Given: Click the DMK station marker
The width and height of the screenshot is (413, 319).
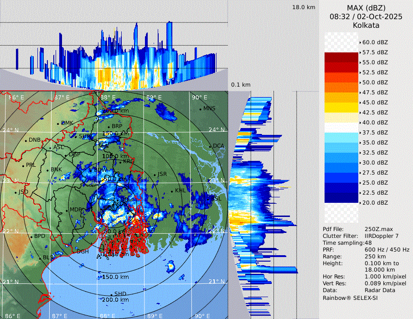Looking at the screenshot, I should click(58, 123).
